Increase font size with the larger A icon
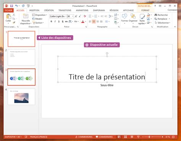Screen dimensions: 181x141 coord(76,16)
